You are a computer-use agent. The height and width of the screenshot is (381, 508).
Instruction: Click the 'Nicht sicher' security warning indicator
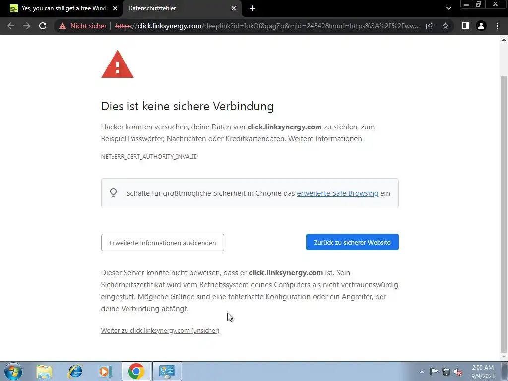pyautogui.click(x=83, y=26)
